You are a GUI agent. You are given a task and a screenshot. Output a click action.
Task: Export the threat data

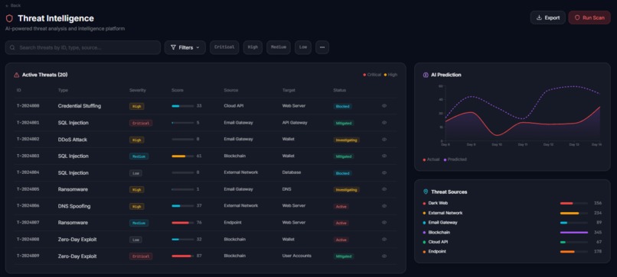548,18
